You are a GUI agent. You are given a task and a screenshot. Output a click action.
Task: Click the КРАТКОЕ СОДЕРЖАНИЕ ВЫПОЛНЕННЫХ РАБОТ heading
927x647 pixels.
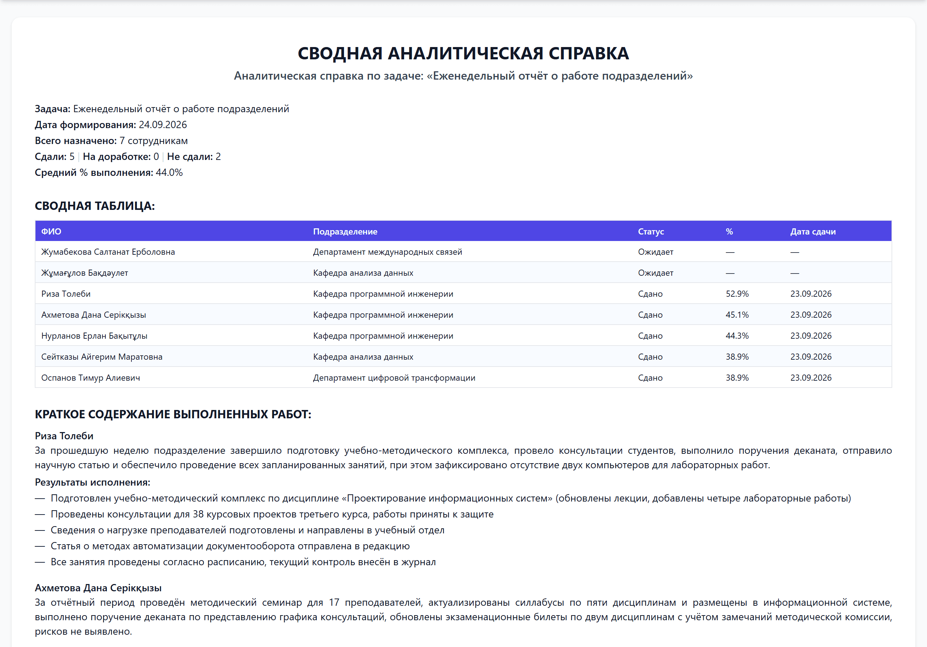[173, 414]
